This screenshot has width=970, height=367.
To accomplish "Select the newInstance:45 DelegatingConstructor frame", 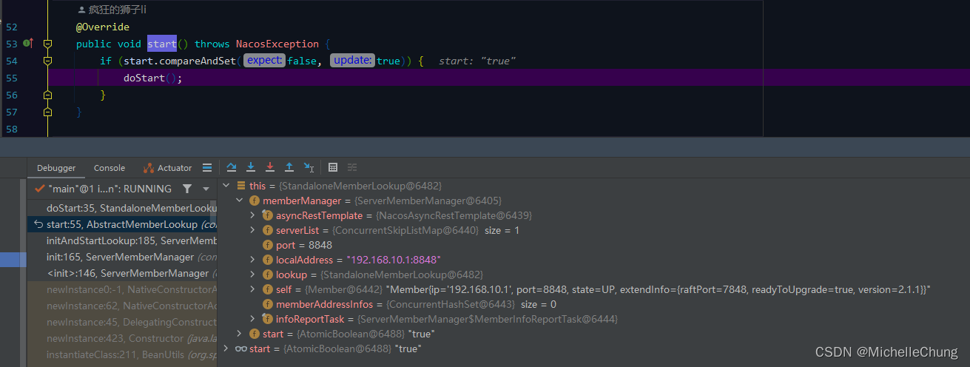I will click(123, 322).
